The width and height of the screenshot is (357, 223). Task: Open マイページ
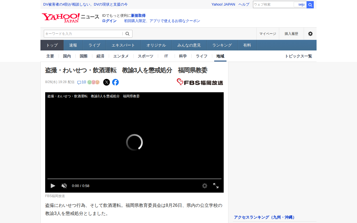point(268,34)
